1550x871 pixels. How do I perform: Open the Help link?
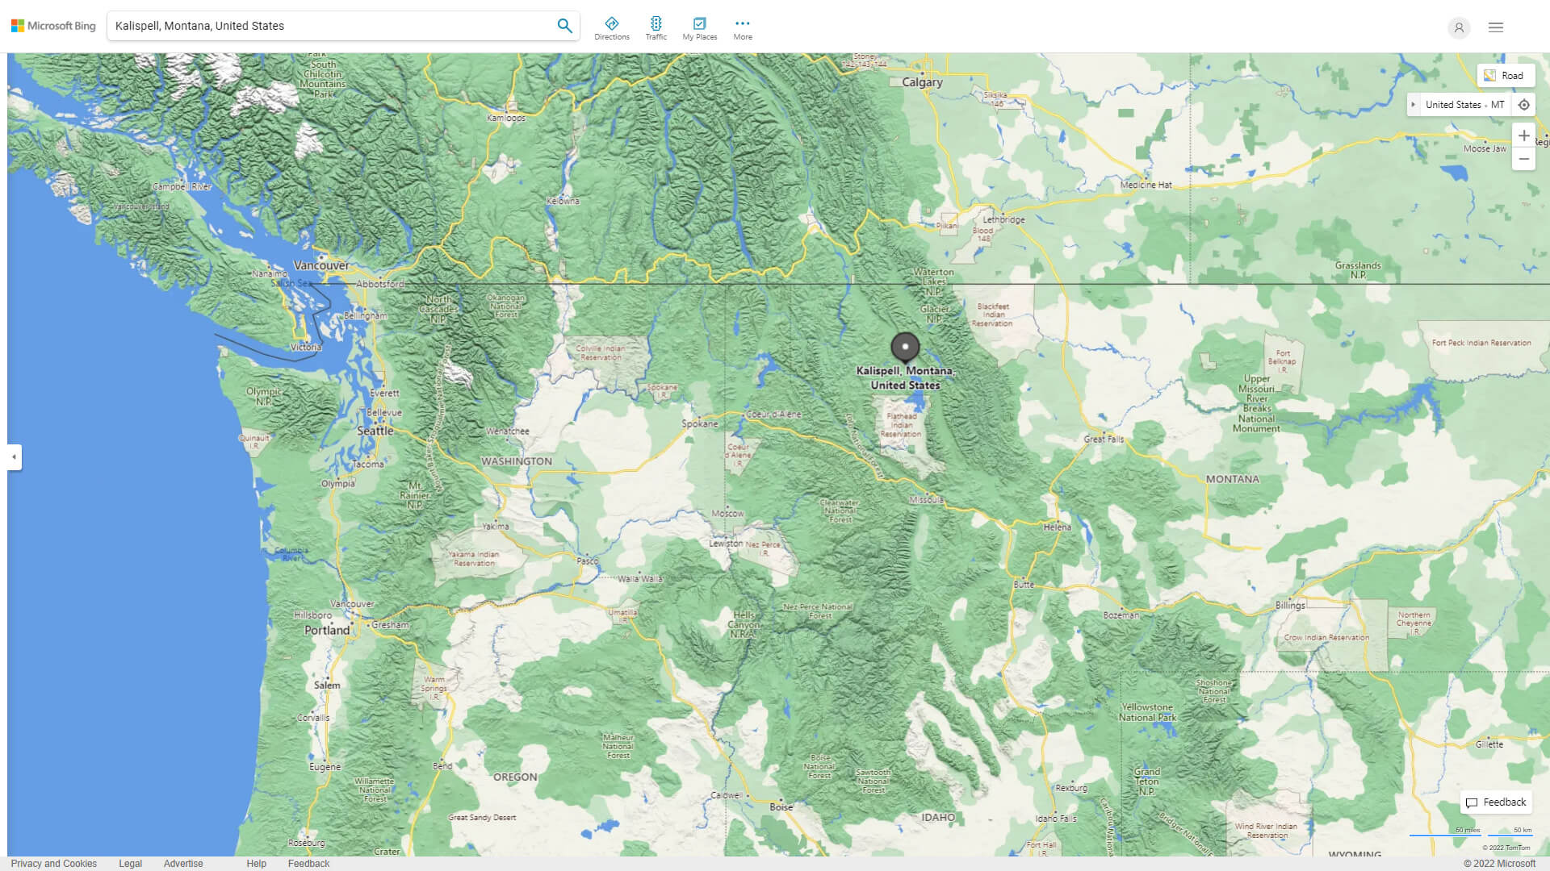(256, 863)
